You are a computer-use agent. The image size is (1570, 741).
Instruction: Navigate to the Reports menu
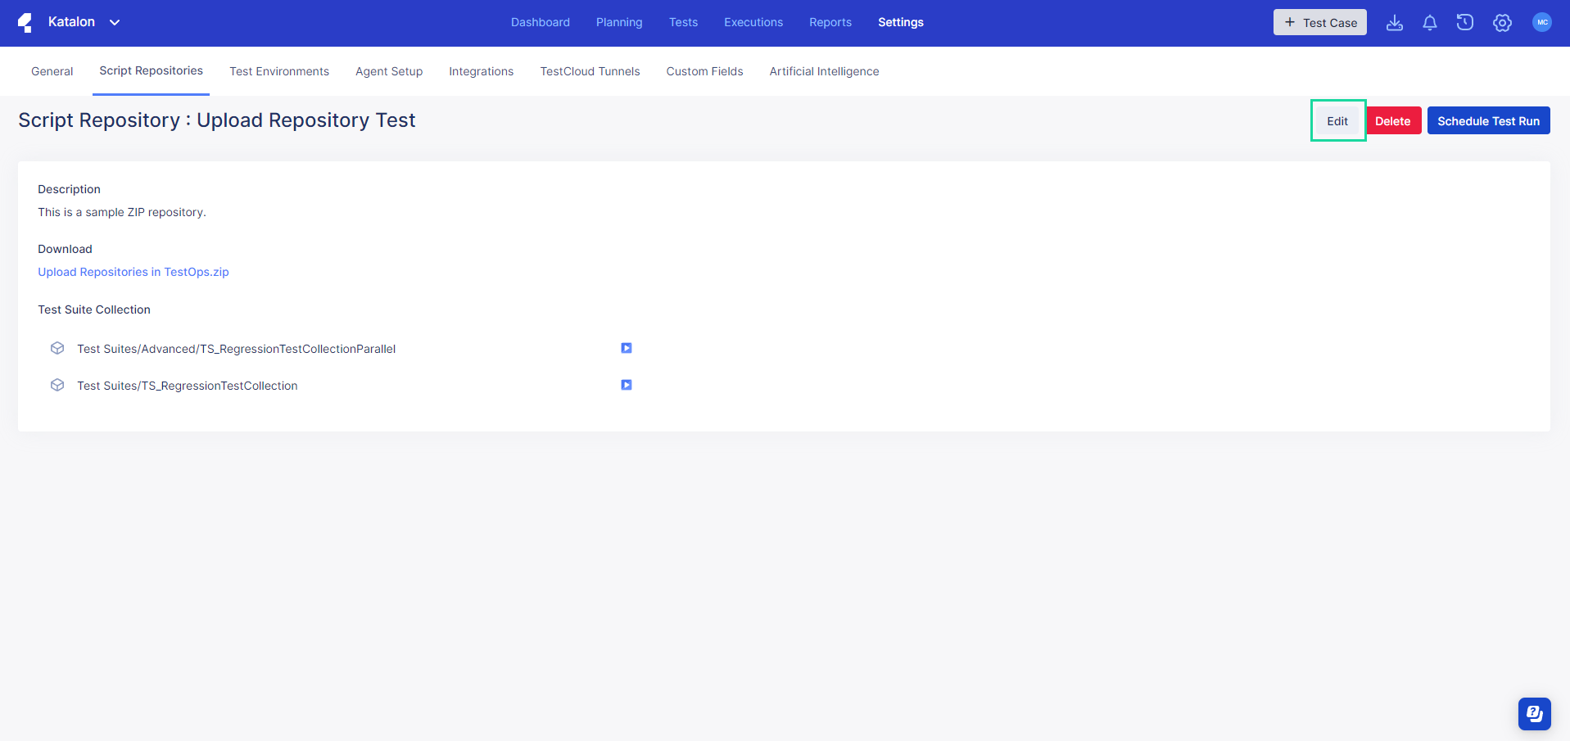830,22
